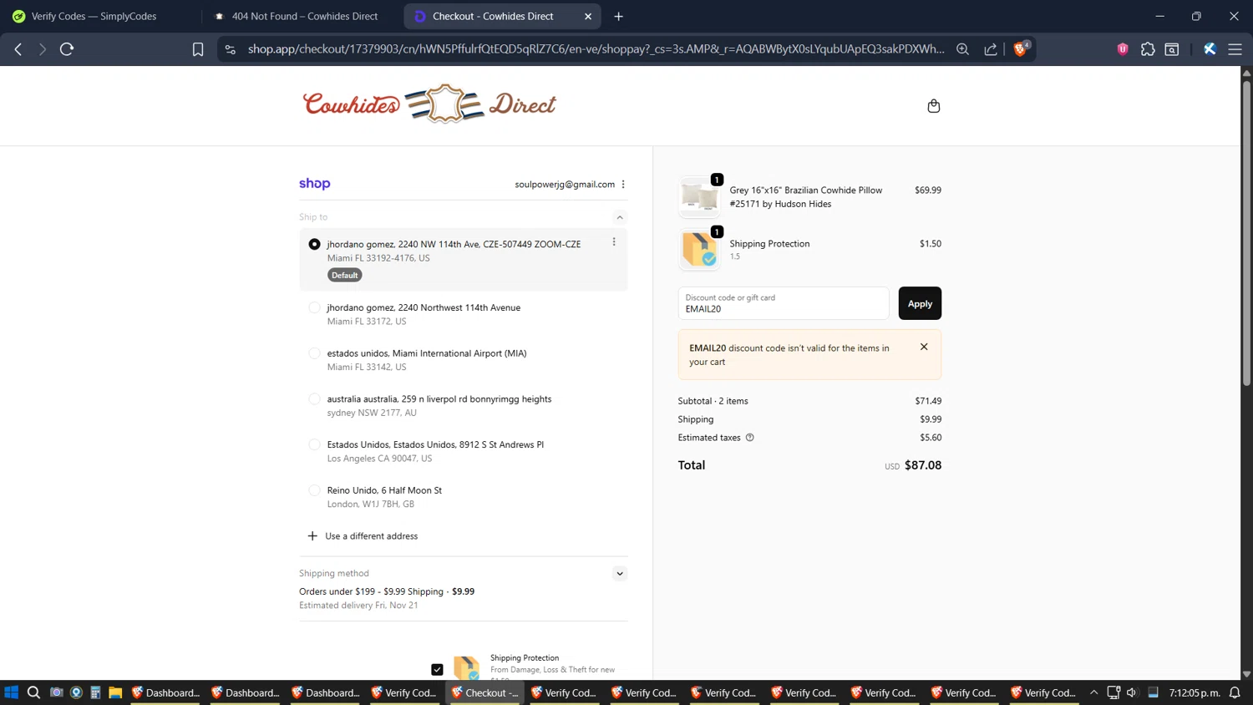Screen dimensions: 1253x705
Task: Open zoom control in address bar
Action: coord(962,49)
